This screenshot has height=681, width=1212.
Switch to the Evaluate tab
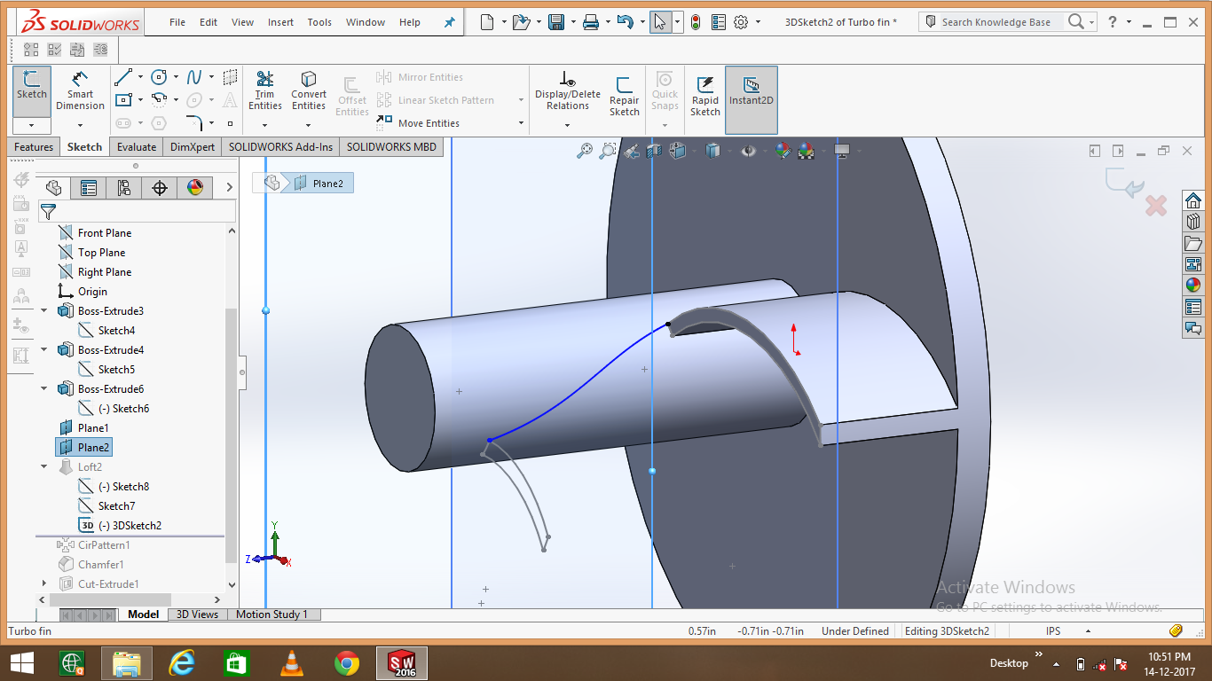pyautogui.click(x=136, y=146)
